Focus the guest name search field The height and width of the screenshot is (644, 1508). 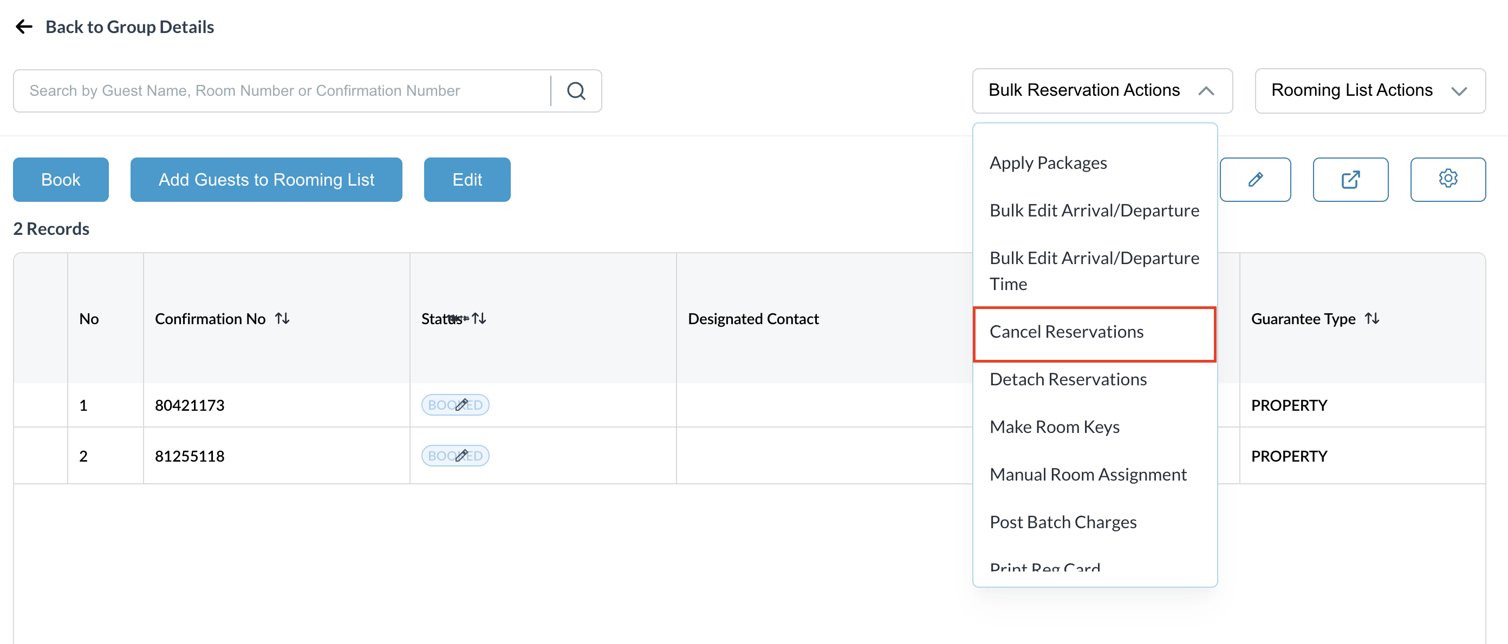tap(282, 91)
